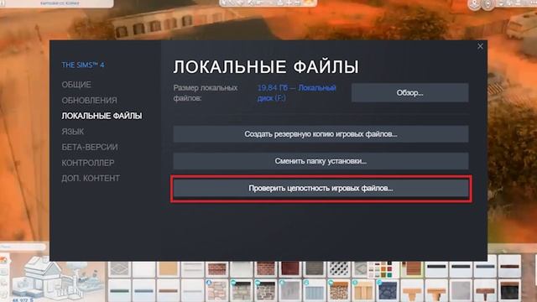Select ЛОКАЛЬНЫЕ ФАЙЛЫ in the sidebar
Viewport: 537px width, 302px height.
(x=102, y=116)
